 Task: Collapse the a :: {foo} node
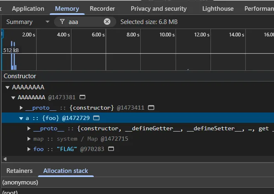21,118
